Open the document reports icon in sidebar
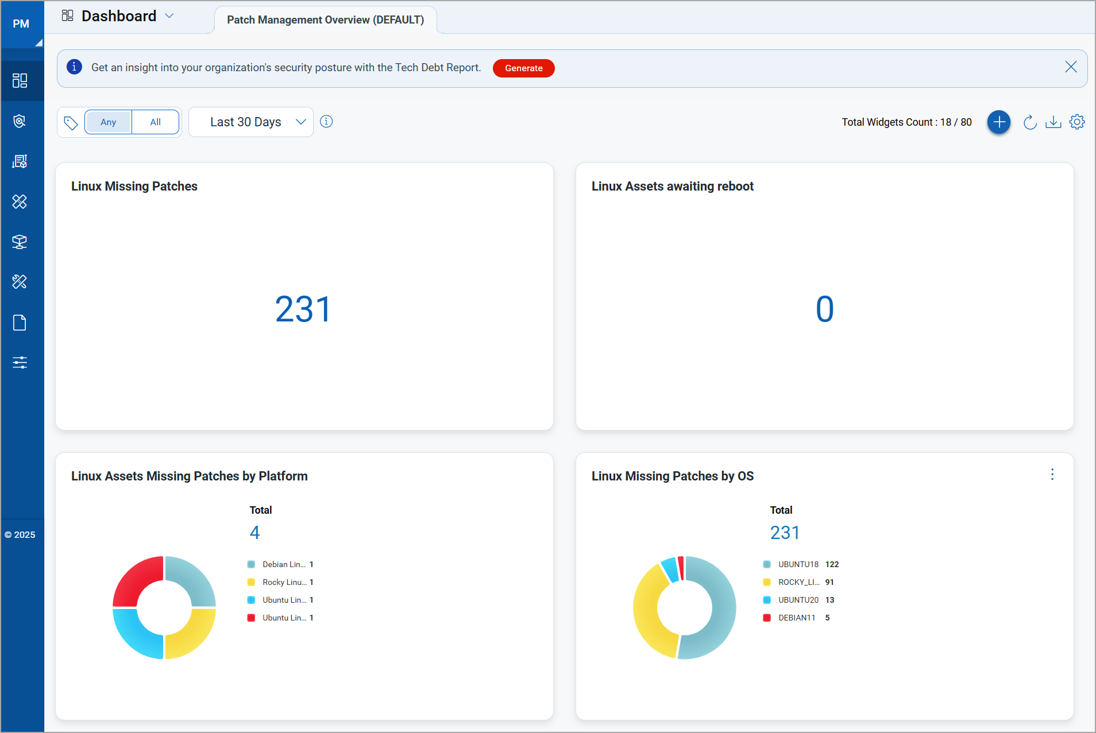This screenshot has width=1096, height=733. [x=20, y=323]
